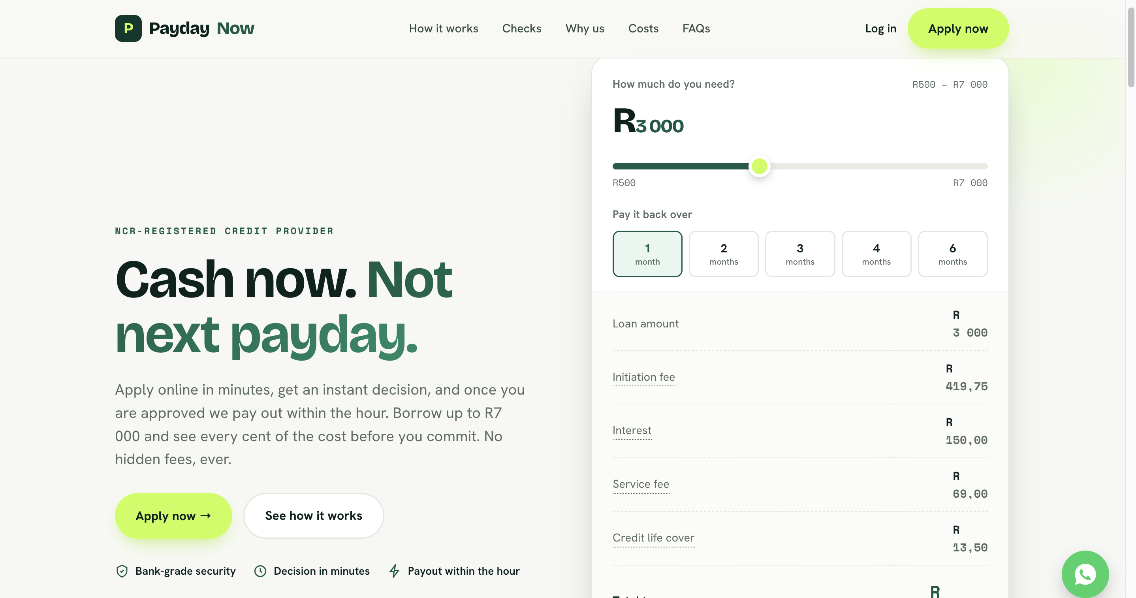
Task: Choose the 3 months repayment option
Action: (x=799, y=254)
